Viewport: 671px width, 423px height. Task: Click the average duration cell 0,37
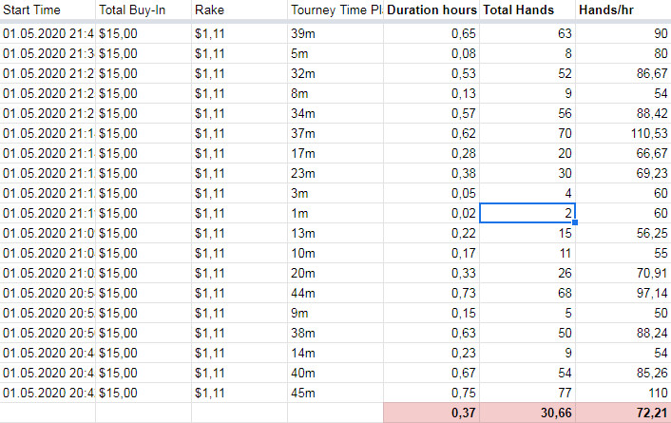(432, 412)
